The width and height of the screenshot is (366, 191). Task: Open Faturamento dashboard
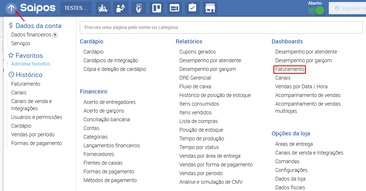point(290,69)
